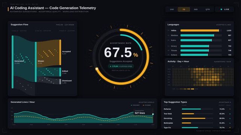Click the Dismissed node label
241x135 pixels.
click(x=67, y=81)
